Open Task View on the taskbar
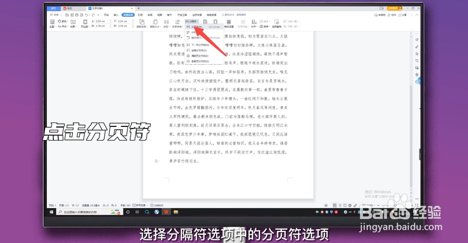This screenshot has width=468, height=243. click(137, 212)
